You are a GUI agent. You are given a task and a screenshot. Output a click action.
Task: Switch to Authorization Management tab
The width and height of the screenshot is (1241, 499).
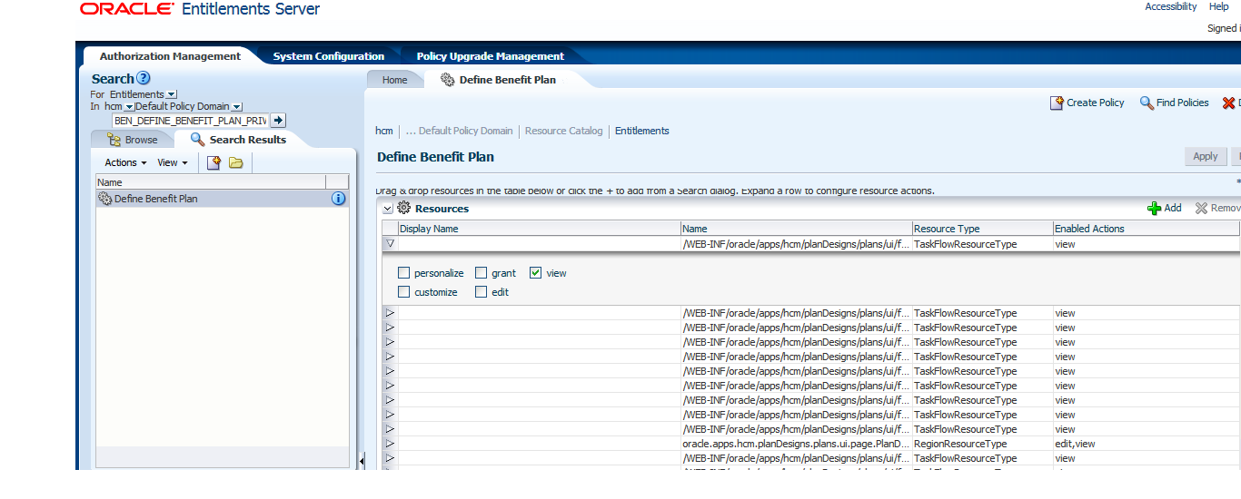tap(170, 56)
